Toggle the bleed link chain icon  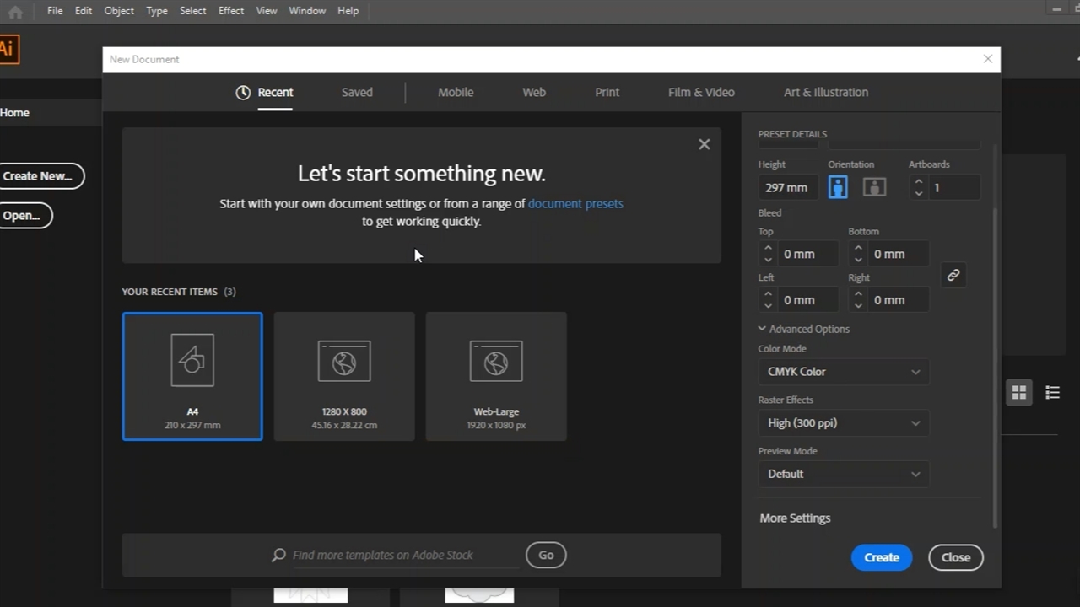tap(953, 276)
